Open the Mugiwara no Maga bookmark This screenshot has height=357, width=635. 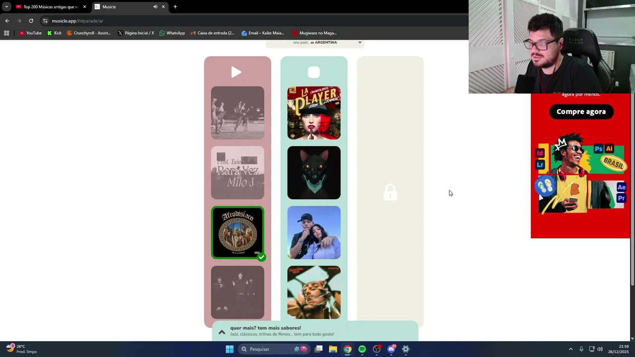pyautogui.click(x=315, y=33)
